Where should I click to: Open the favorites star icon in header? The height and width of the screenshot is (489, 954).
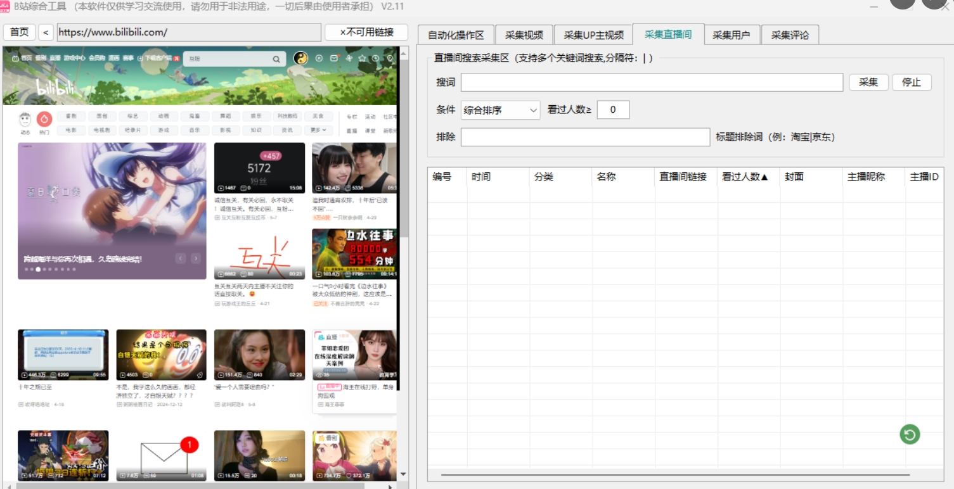(362, 58)
